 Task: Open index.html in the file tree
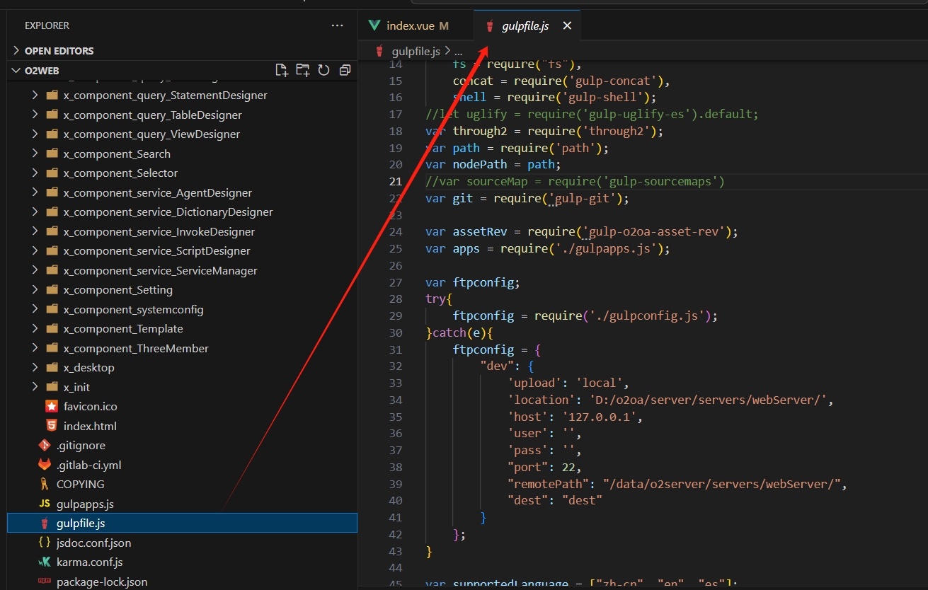90,426
